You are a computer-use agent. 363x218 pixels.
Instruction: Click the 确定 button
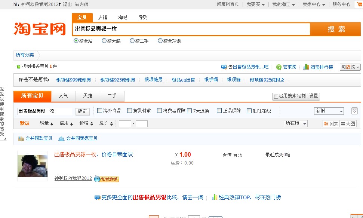click(82, 111)
